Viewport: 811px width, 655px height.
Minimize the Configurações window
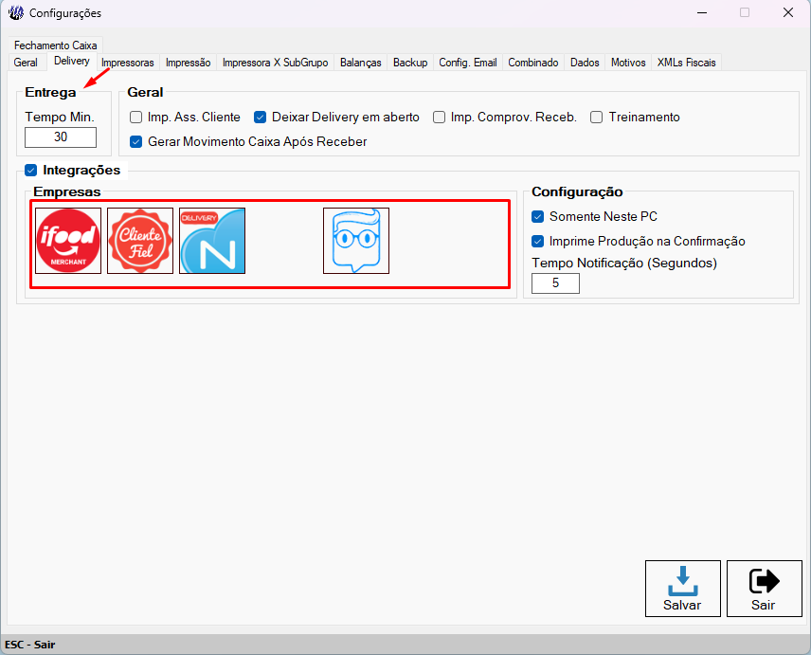702,12
